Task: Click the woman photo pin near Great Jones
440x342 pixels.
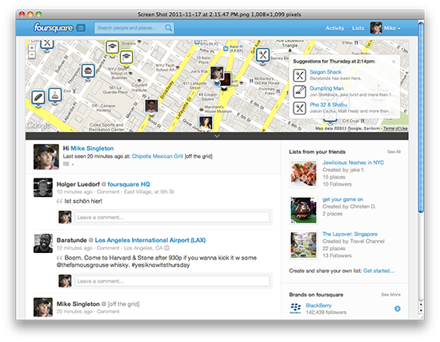Action: click(206, 123)
